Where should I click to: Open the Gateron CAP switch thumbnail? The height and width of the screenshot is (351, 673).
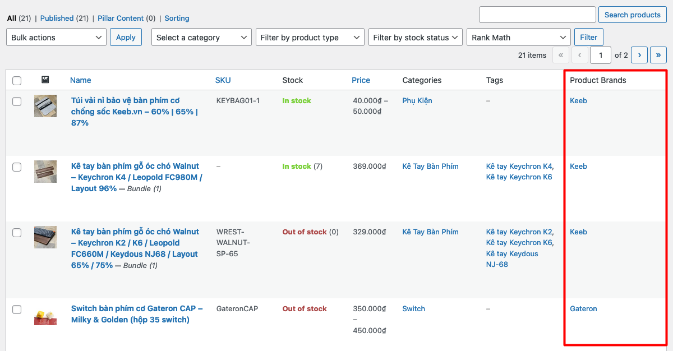coord(45,317)
